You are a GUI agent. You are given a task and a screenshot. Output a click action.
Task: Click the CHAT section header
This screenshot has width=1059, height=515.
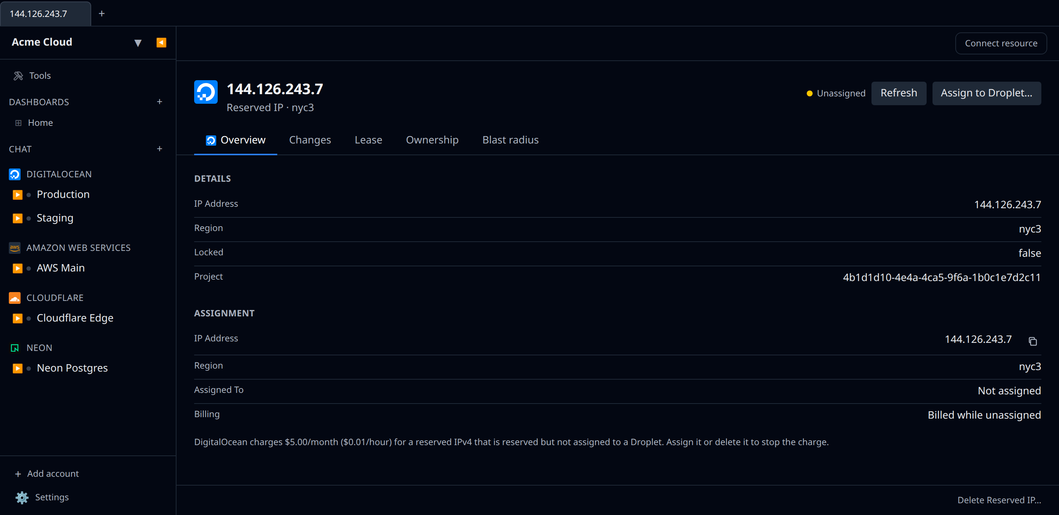tap(20, 149)
